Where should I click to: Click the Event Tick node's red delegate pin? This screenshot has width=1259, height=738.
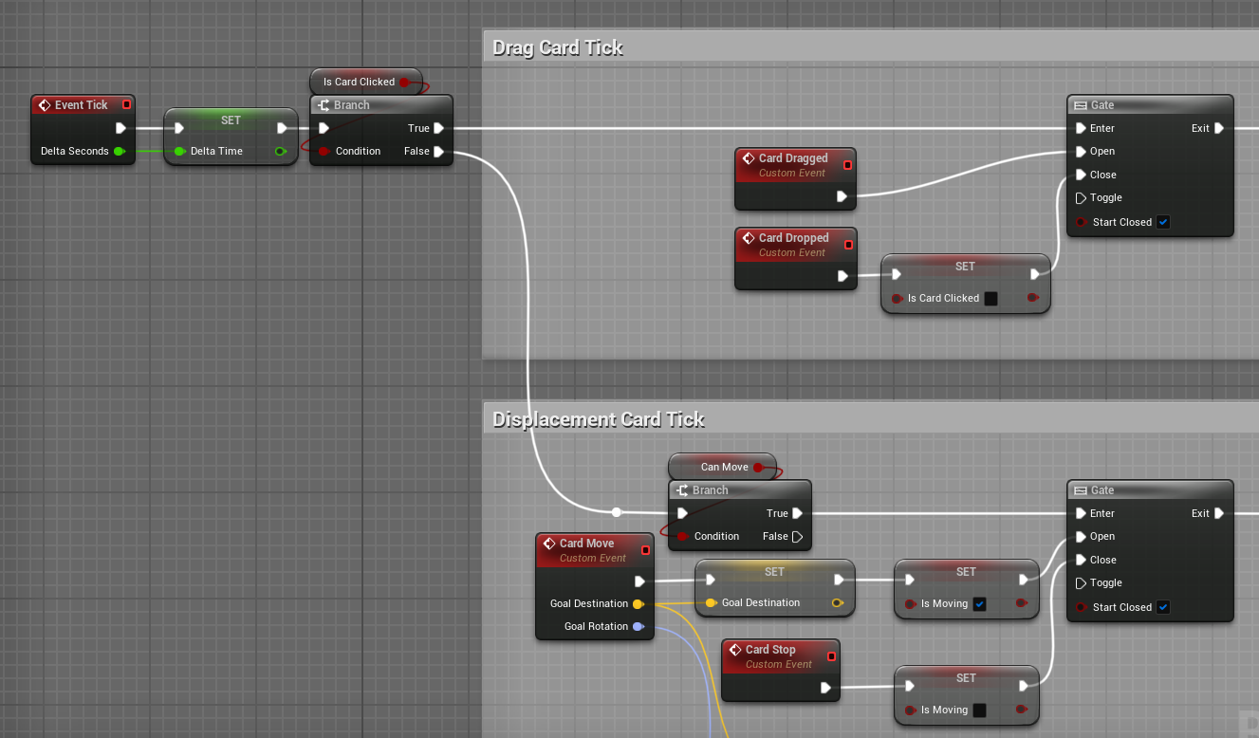coord(126,104)
